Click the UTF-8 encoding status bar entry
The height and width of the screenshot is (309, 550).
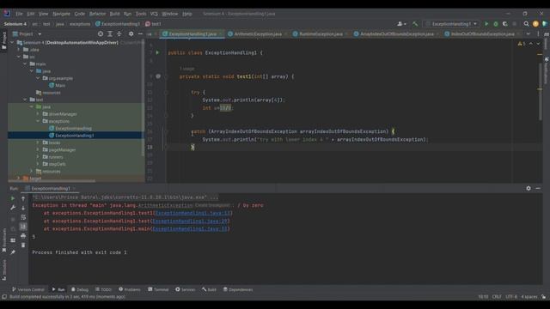[511, 297]
